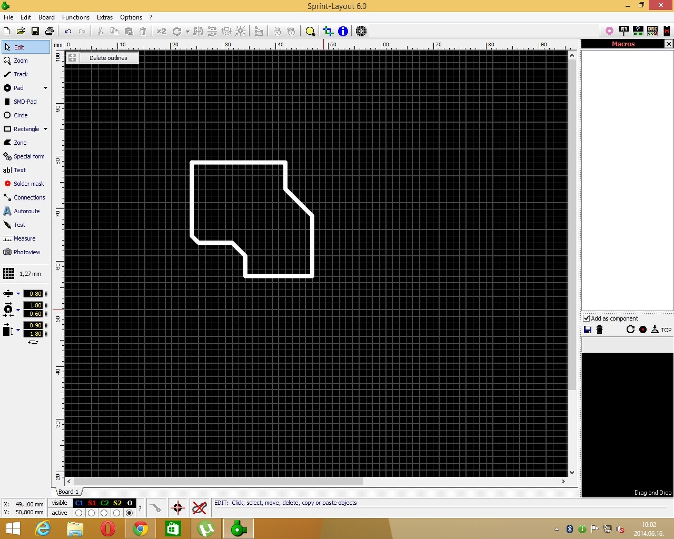Screen dimensions: 674x539
Task: Open the Board menu
Action: 46,17
